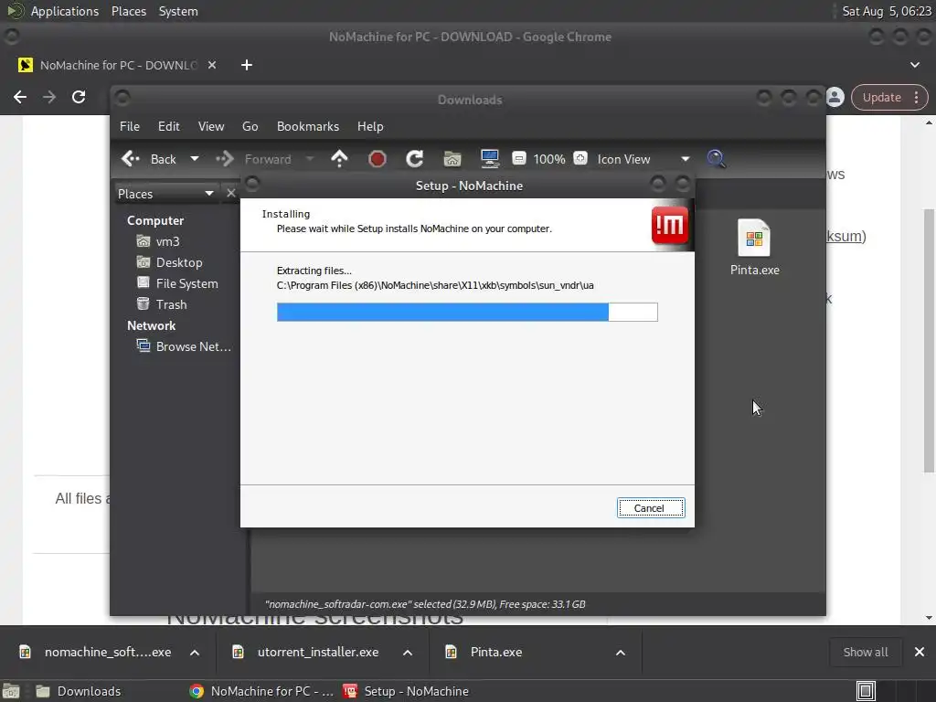
Task: Click the search magnifier icon
Action: 716,159
